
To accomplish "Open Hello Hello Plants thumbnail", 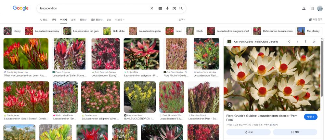I will point(65,97).
